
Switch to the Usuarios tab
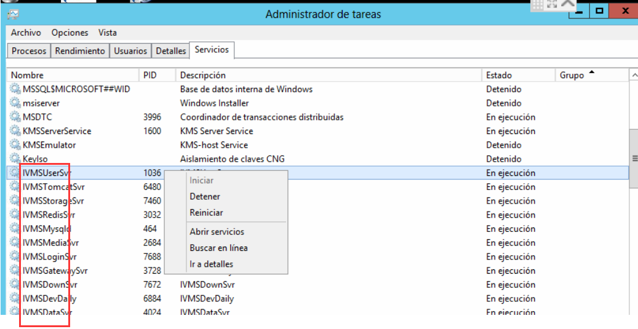tap(130, 51)
